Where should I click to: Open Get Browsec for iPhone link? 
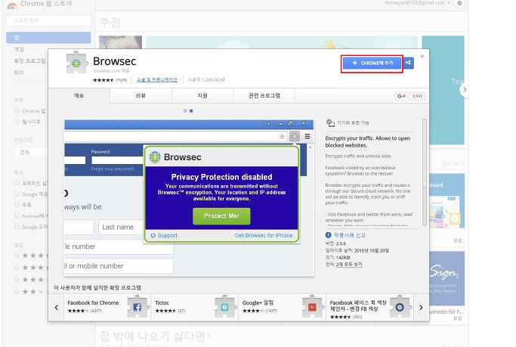coord(263,235)
